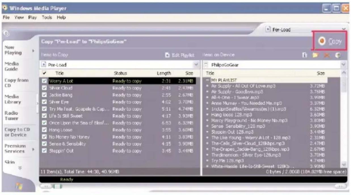The width and height of the screenshot is (351, 195).
Task: Sort items to copy by Status column
Action: pyautogui.click(x=120, y=73)
